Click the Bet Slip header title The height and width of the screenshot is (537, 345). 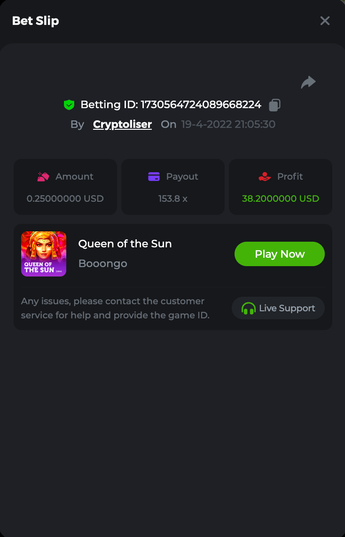pyautogui.click(x=36, y=21)
